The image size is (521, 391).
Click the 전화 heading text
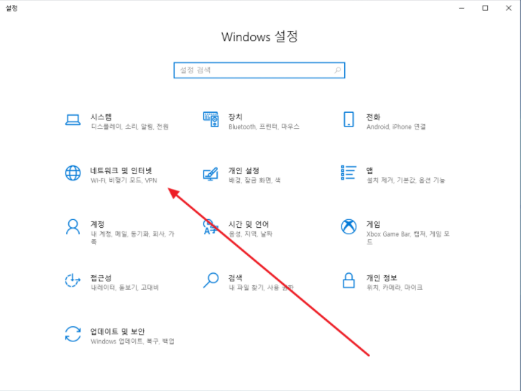(373, 117)
